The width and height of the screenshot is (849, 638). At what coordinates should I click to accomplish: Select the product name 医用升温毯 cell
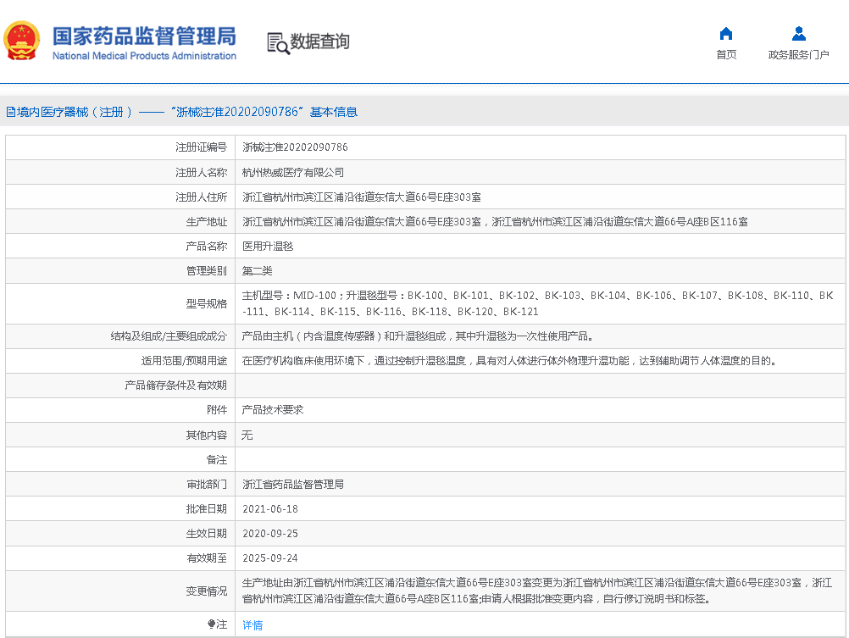point(267,246)
